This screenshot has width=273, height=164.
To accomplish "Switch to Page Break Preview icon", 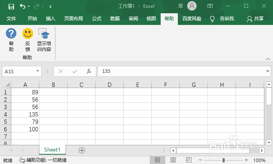I will point(188,160).
